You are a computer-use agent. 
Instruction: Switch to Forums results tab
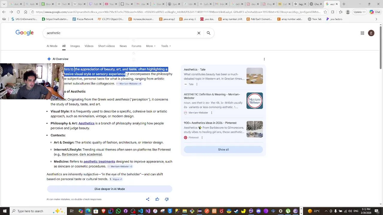coord(136,46)
